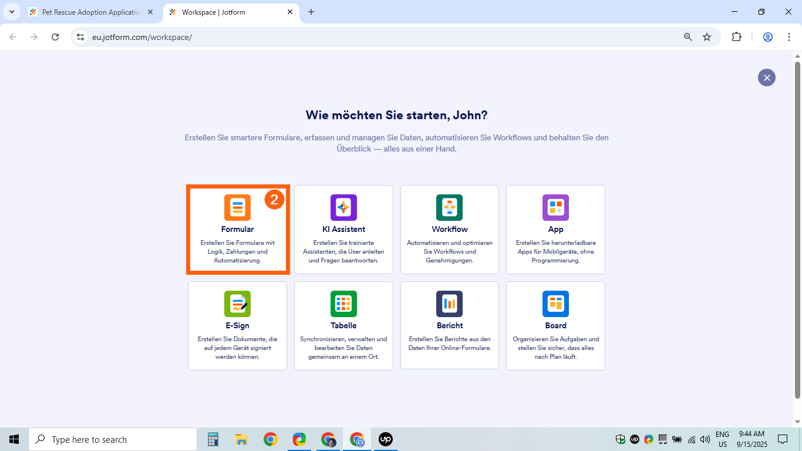Select the Board card

555,326
